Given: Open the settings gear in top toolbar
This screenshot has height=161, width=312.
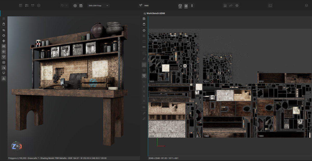Looking at the screenshot, I should (39, 5).
